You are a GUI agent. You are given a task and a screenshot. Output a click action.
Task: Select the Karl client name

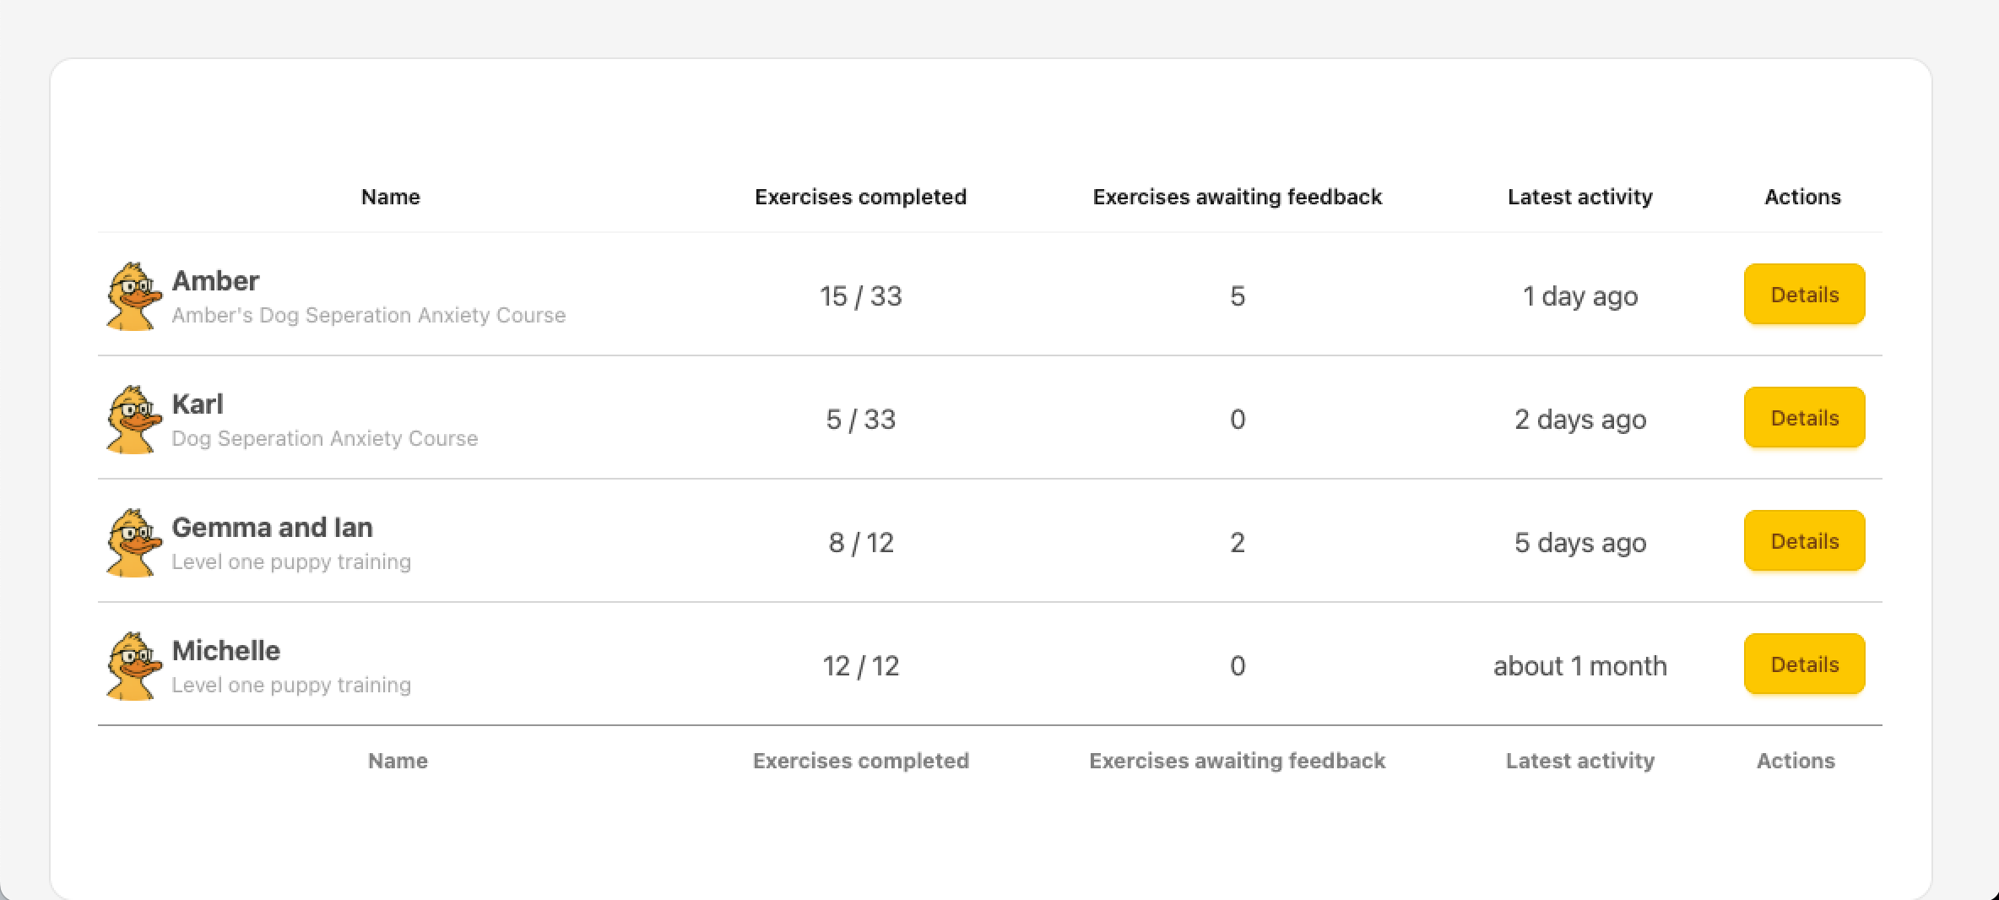pyautogui.click(x=198, y=404)
